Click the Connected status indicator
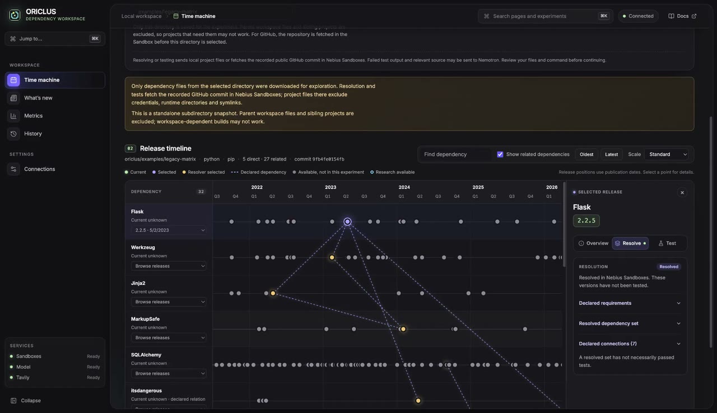Viewport: 717px width, 413px height. pos(638,16)
